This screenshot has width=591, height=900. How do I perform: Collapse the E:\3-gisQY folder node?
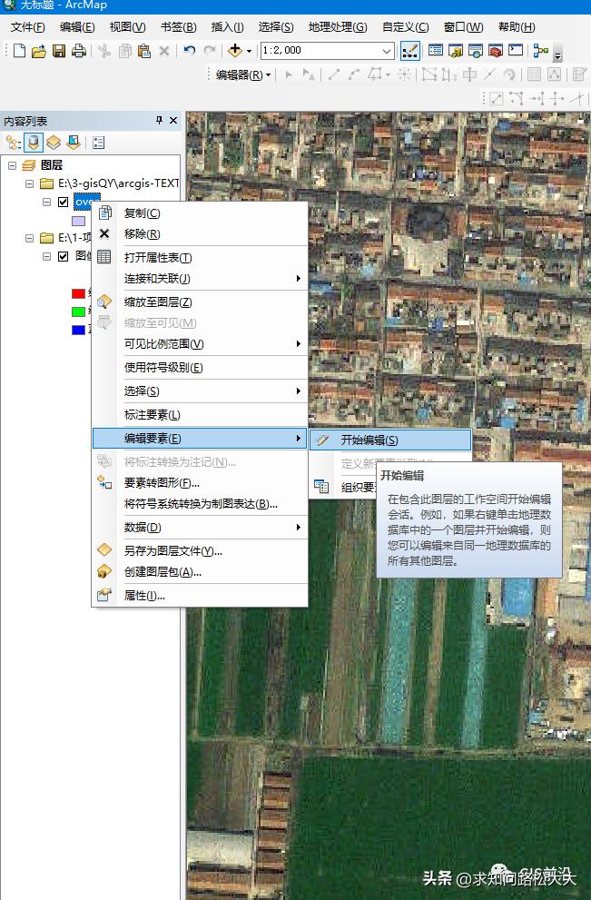[x=29, y=183]
